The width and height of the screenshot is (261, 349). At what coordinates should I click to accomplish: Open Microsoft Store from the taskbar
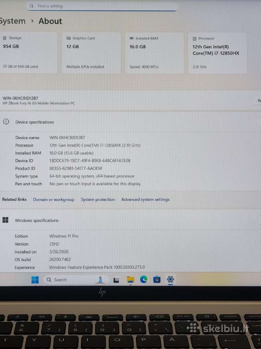(x=157, y=279)
